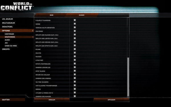
Task: Switch to the Base tab
Action: click(52, 15)
